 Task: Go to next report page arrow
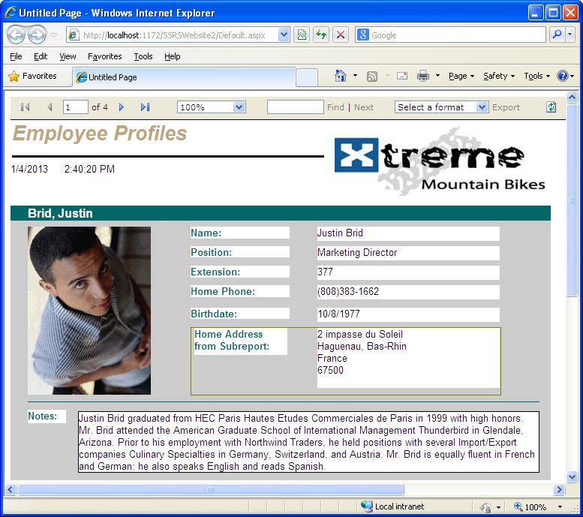click(x=122, y=107)
